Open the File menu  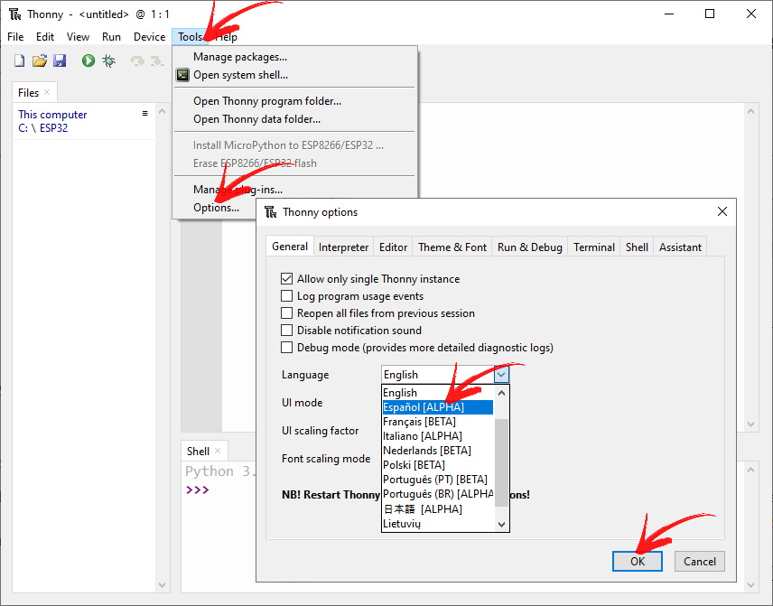click(x=15, y=37)
